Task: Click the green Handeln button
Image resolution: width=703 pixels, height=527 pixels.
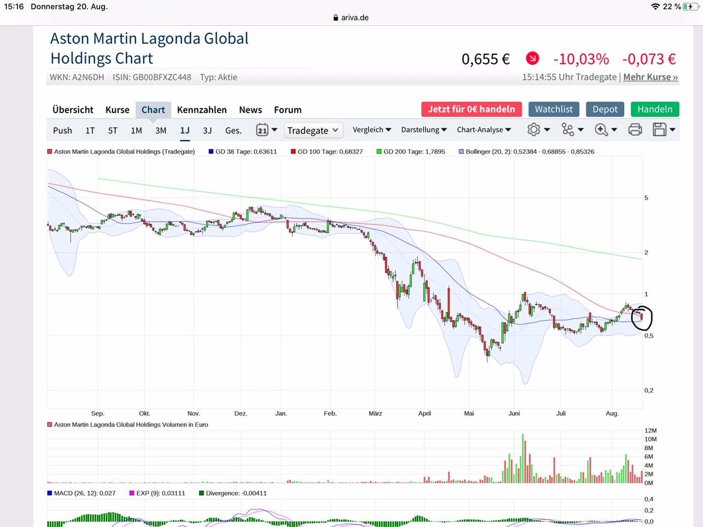Action: coord(655,109)
